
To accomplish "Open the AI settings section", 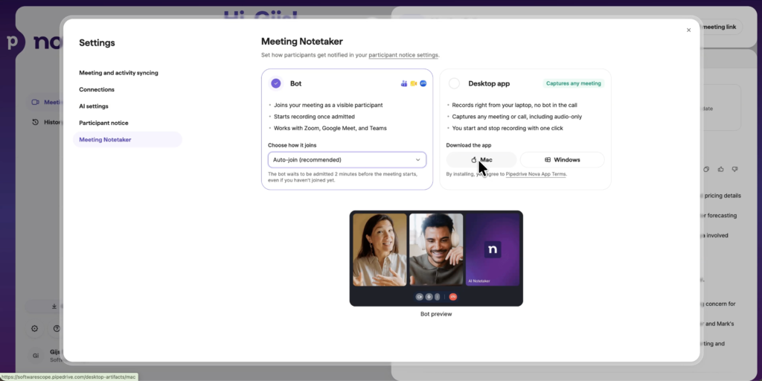I will click(x=94, y=106).
